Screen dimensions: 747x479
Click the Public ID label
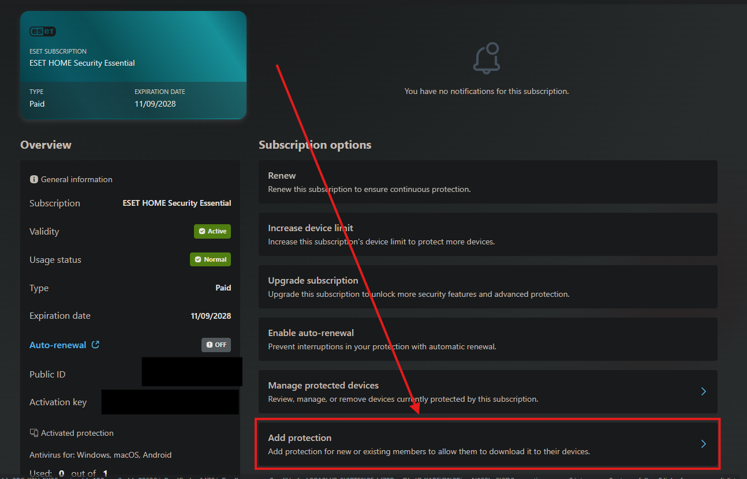coord(47,374)
